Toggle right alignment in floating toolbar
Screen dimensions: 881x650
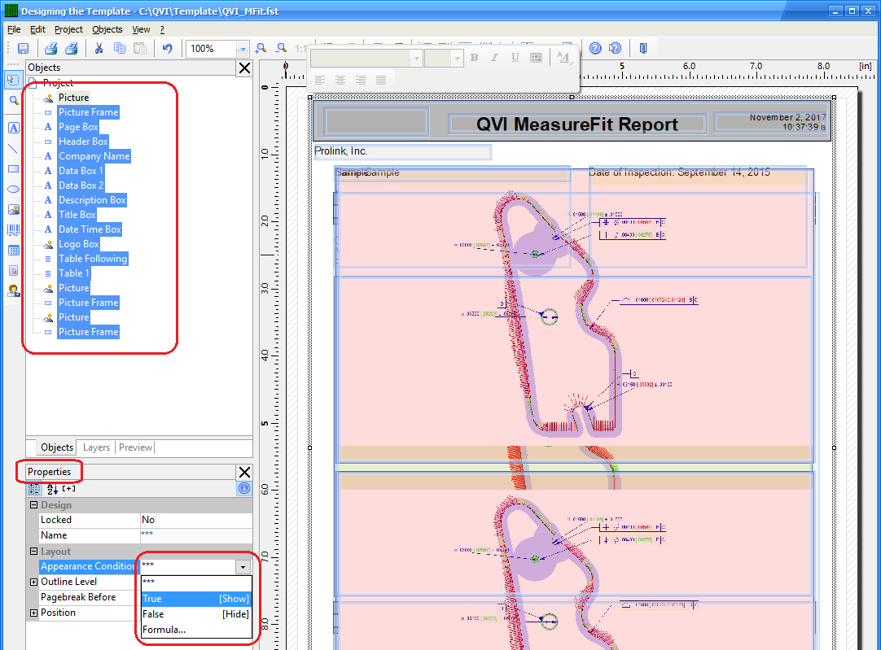point(361,80)
